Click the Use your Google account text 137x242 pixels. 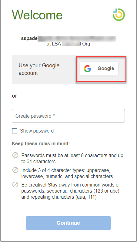(39, 69)
